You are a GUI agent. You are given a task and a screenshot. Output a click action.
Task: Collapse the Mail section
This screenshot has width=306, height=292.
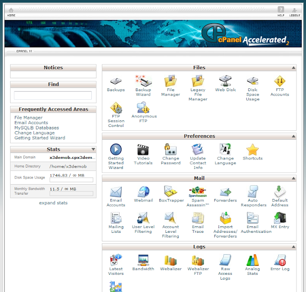293,178
